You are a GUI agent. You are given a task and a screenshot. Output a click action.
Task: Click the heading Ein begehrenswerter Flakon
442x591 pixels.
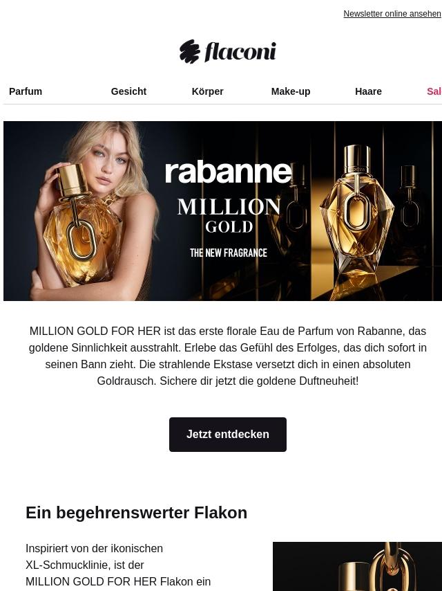point(137,513)
